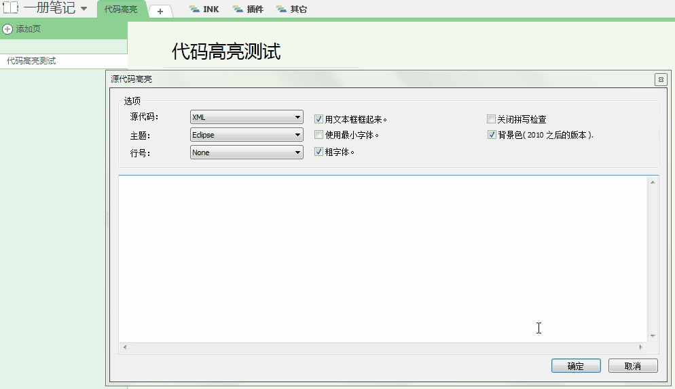This screenshot has height=389, width=675.
Task: Open the 主题 dropdown showing Eclipse
Action: tap(247, 135)
